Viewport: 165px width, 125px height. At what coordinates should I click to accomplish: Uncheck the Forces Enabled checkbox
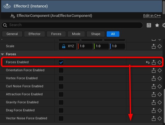pyautogui.click(x=61, y=62)
